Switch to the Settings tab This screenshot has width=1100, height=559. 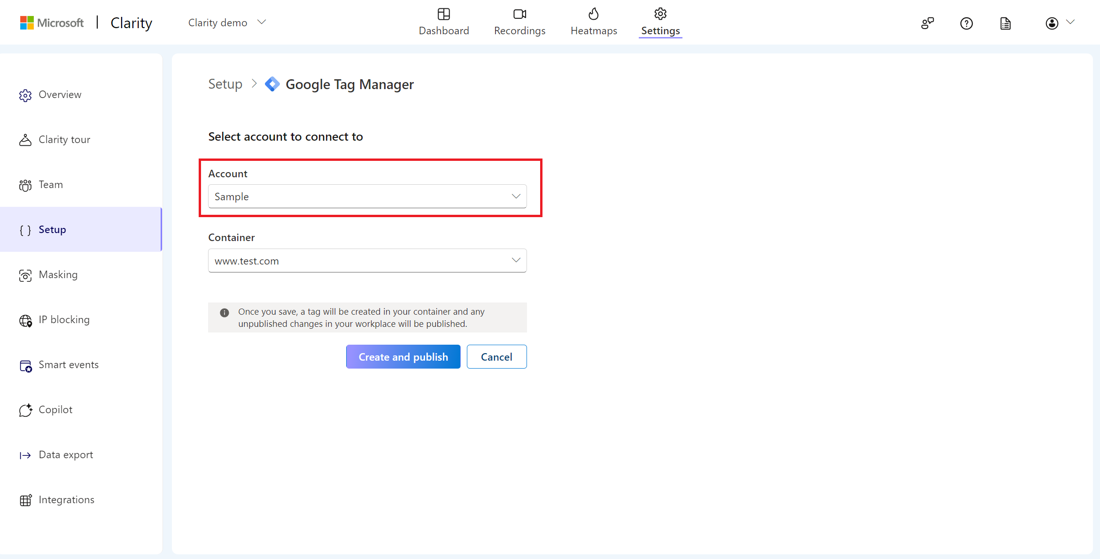point(660,22)
